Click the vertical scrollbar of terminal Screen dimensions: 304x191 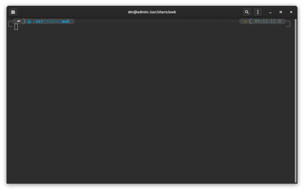tap(296, 101)
